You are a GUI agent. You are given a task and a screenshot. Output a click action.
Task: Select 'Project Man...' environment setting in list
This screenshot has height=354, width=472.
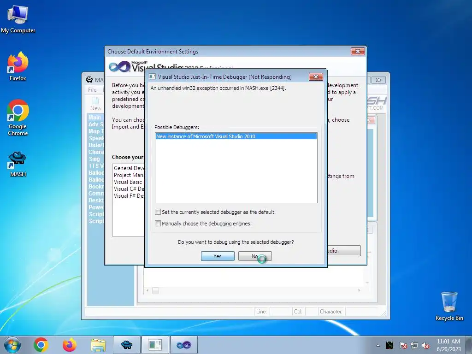click(x=129, y=175)
